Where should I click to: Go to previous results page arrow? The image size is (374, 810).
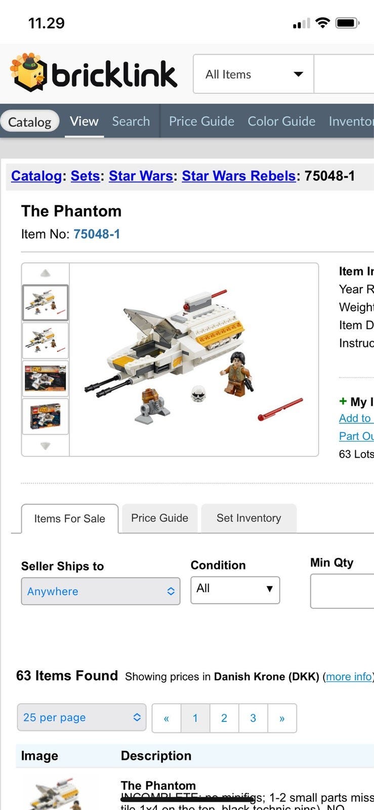166,718
